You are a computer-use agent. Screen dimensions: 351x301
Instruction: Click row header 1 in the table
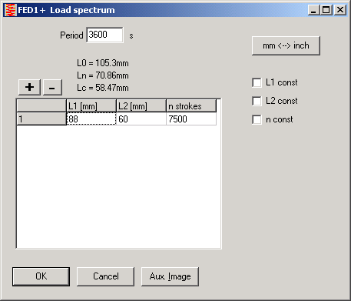point(41,119)
